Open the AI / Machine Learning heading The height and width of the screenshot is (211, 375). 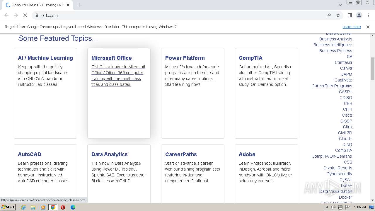point(45,58)
